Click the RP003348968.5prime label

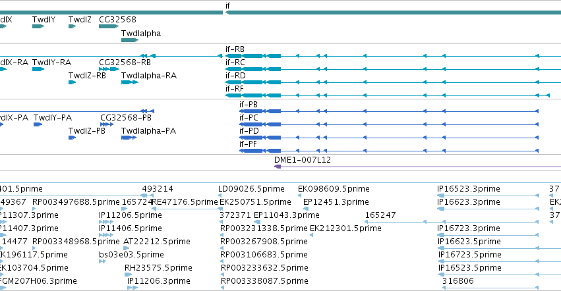pyautogui.click(x=76, y=242)
